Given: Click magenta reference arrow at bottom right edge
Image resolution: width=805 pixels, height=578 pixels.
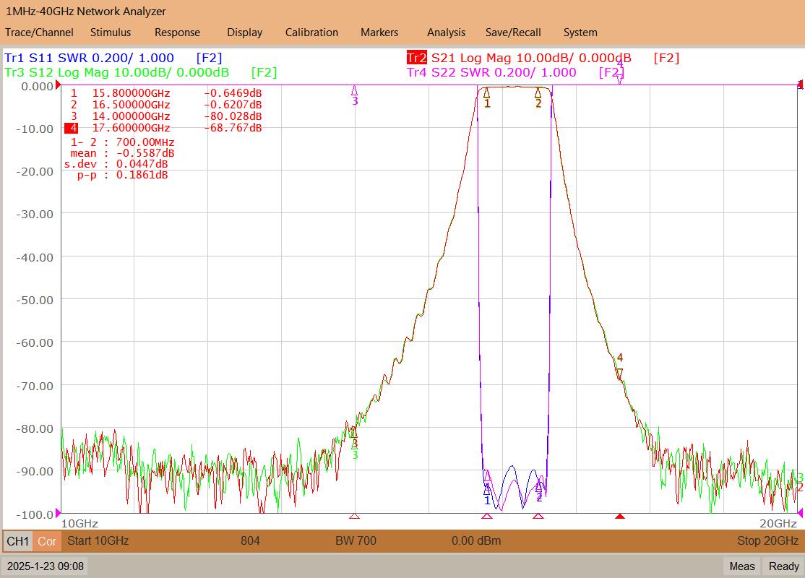Looking at the screenshot, I should [x=800, y=512].
